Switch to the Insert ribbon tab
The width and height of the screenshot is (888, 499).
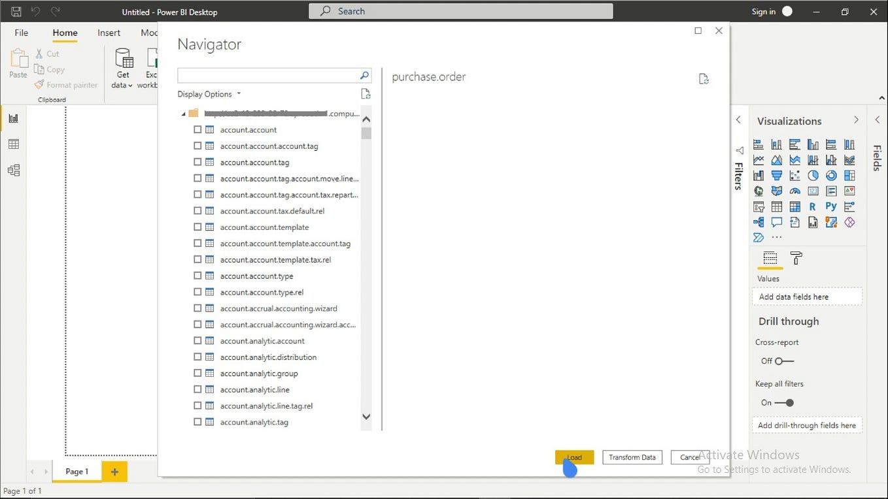[109, 33]
